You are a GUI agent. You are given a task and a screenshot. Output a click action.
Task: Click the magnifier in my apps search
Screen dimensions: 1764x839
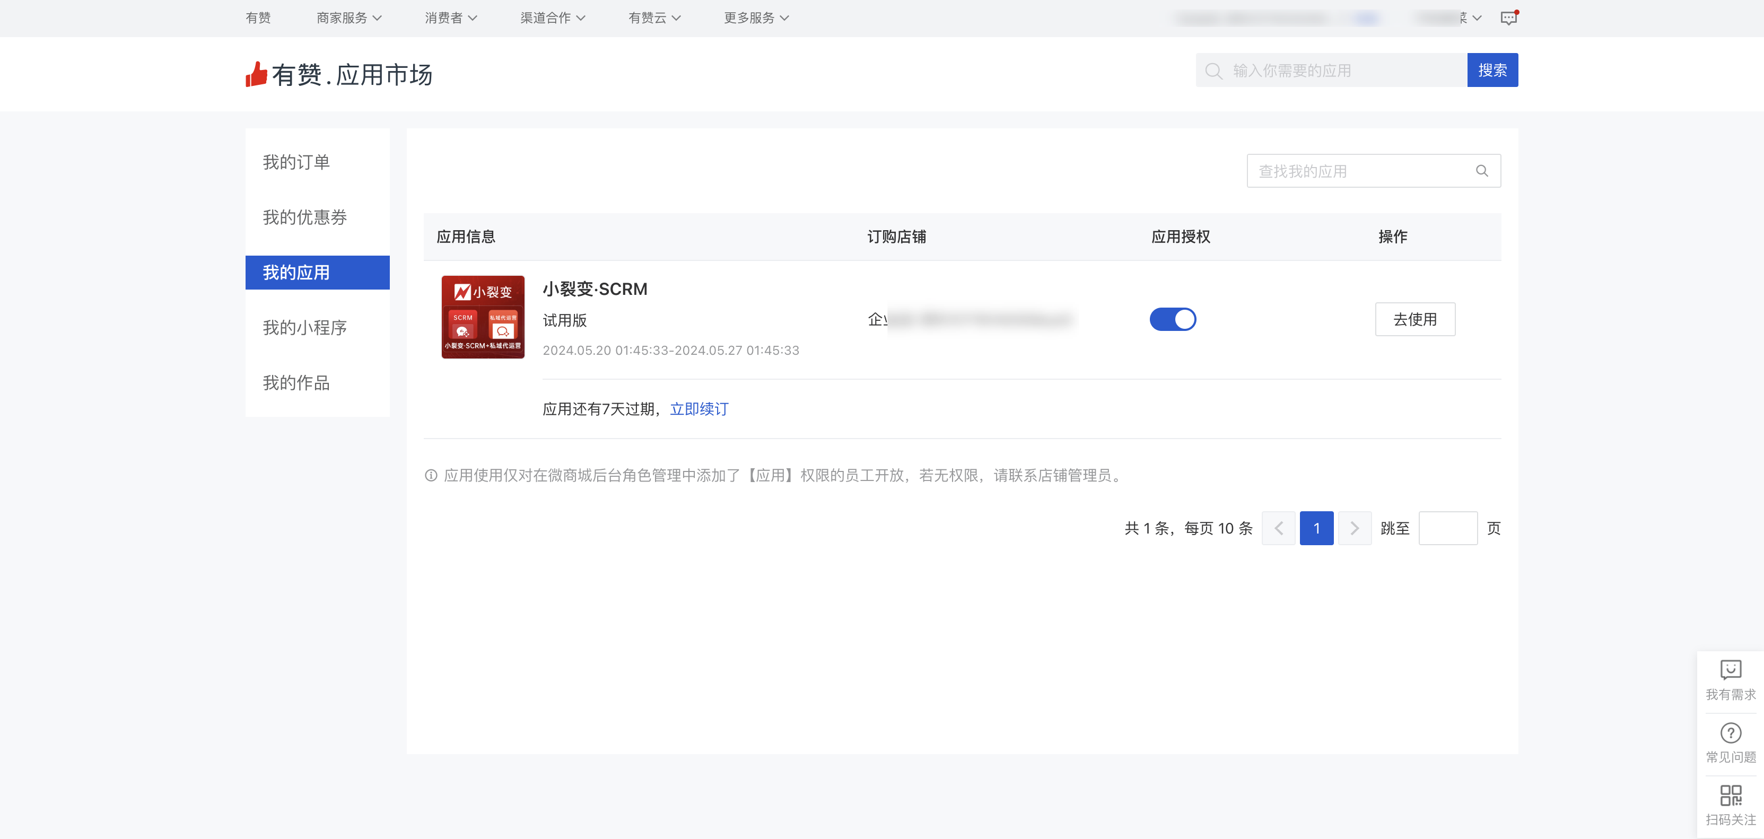click(1482, 171)
